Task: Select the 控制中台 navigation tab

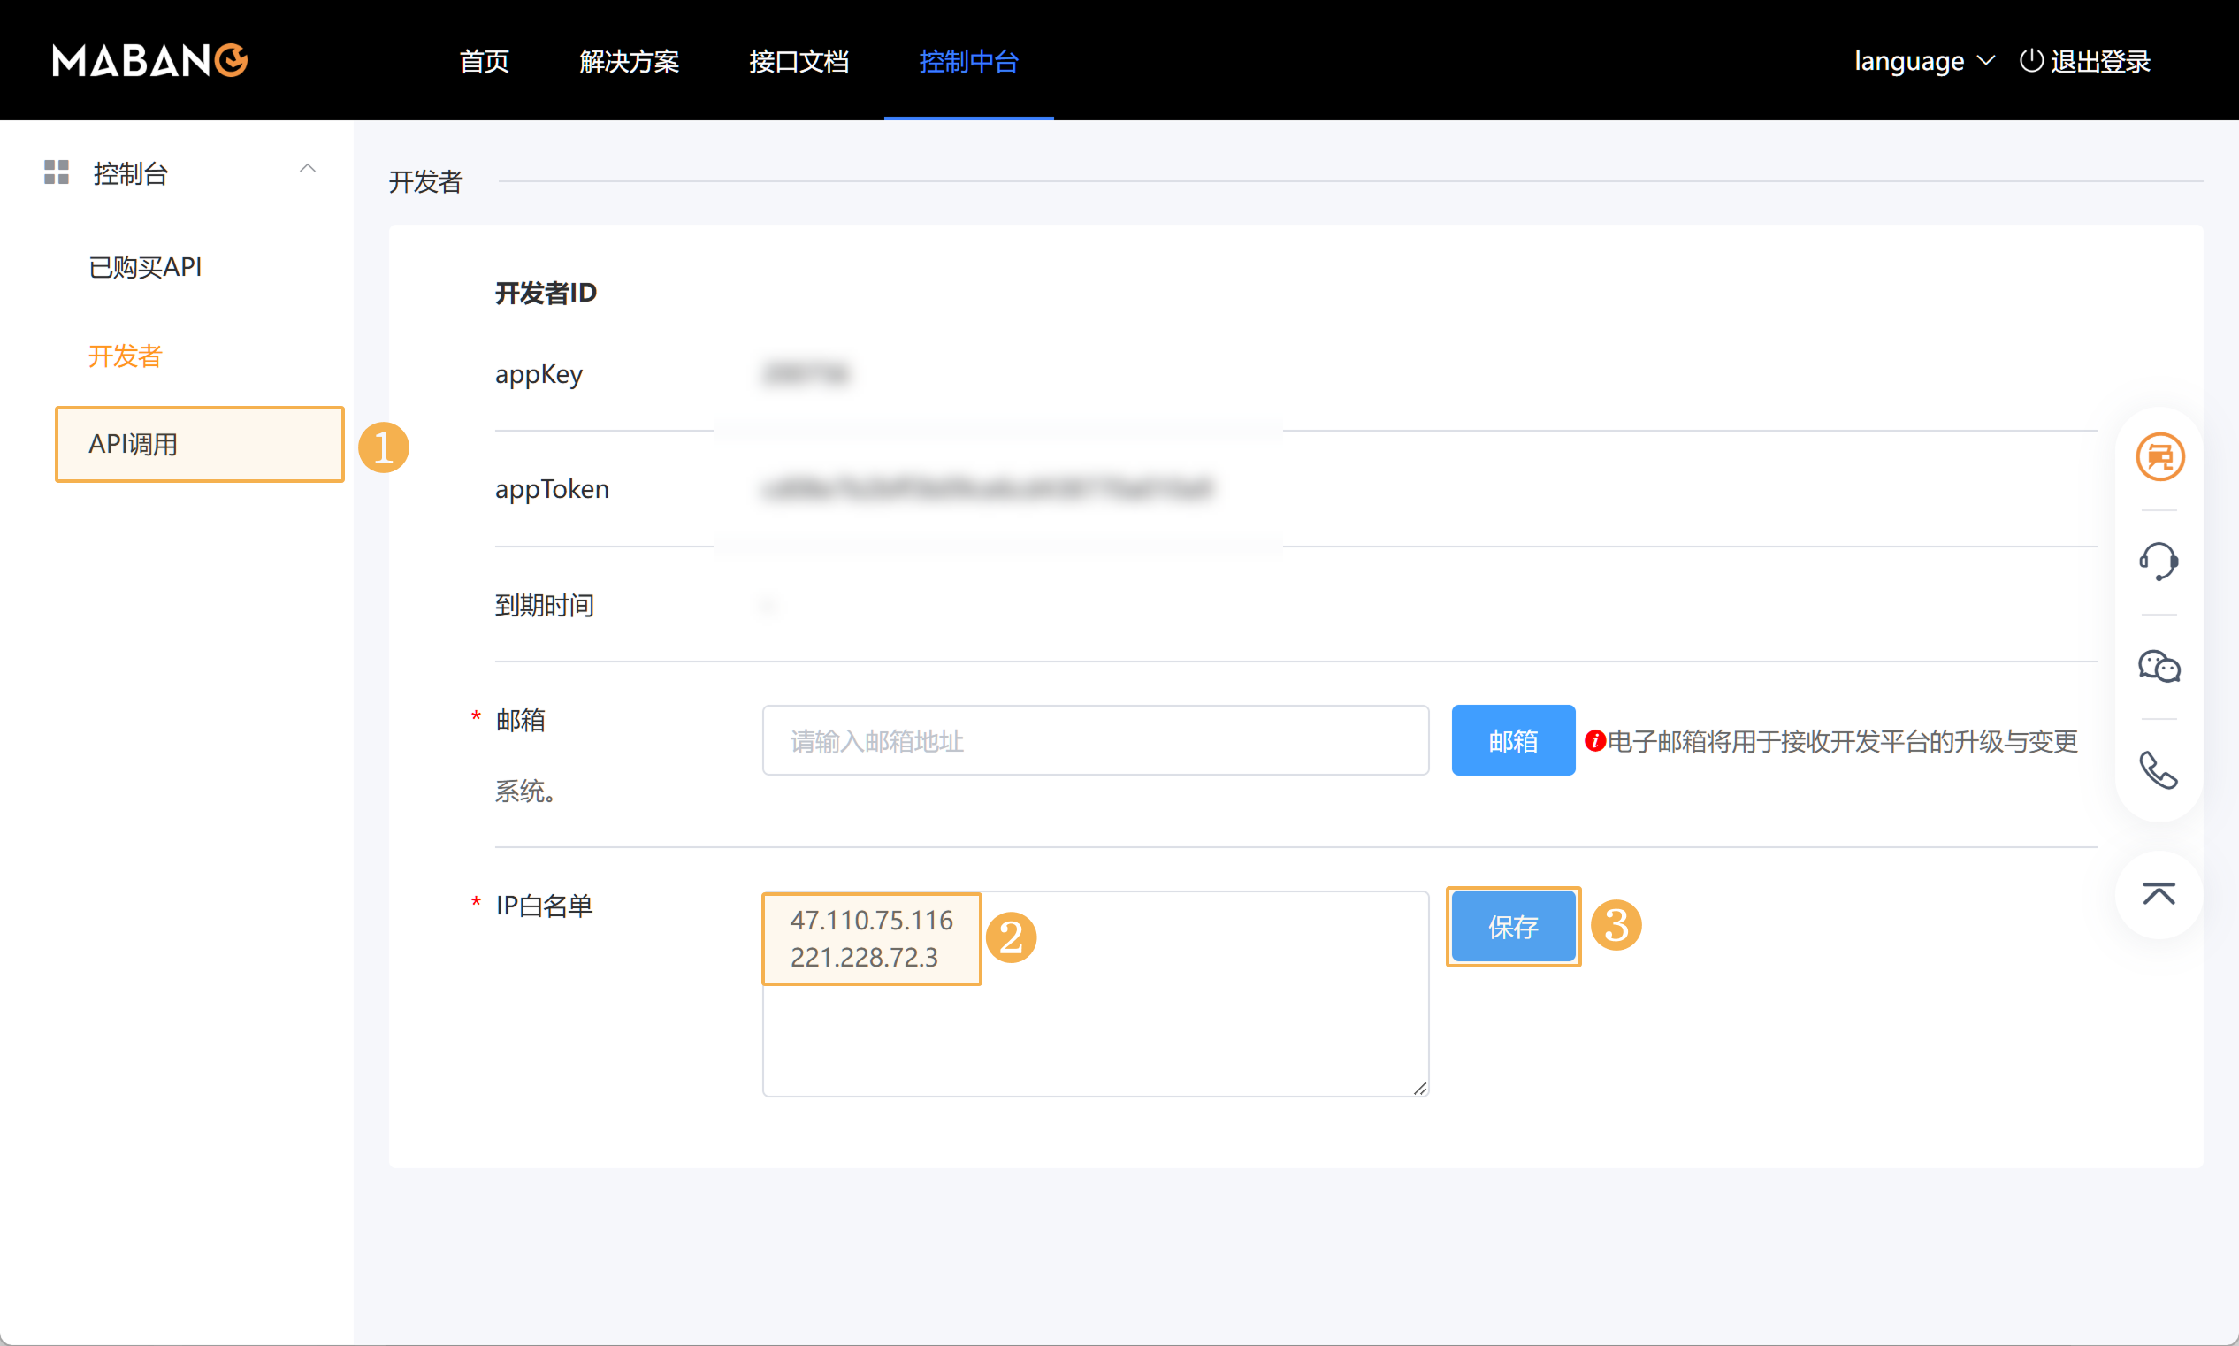Action: coord(967,61)
